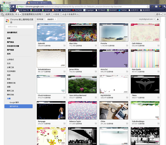Open the Plurk bookmark
Viewport: 166px width, 145px height.
(55, 10)
